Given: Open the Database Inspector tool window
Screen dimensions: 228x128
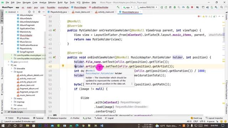Looking at the screenshot, I should tap(57, 118).
